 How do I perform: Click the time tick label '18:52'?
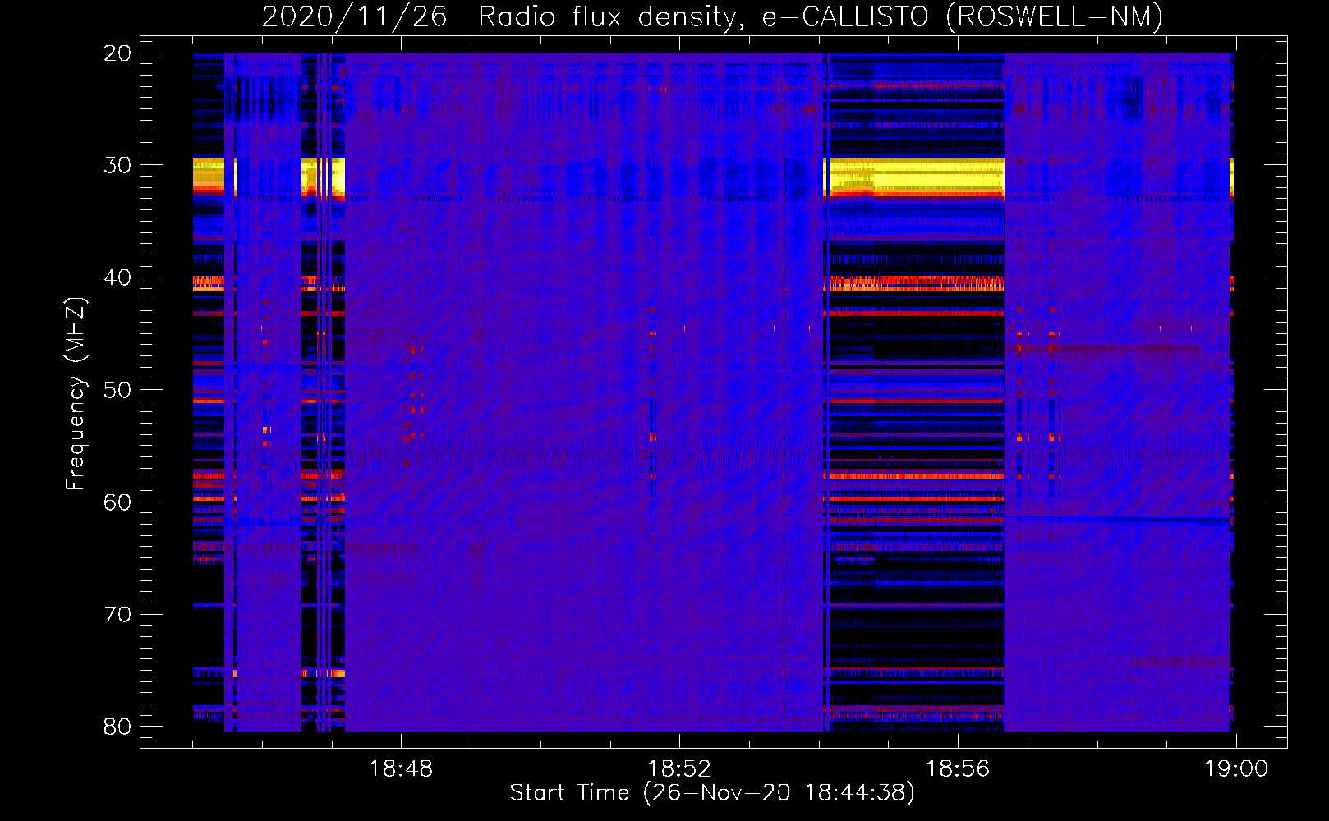pyautogui.click(x=679, y=769)
